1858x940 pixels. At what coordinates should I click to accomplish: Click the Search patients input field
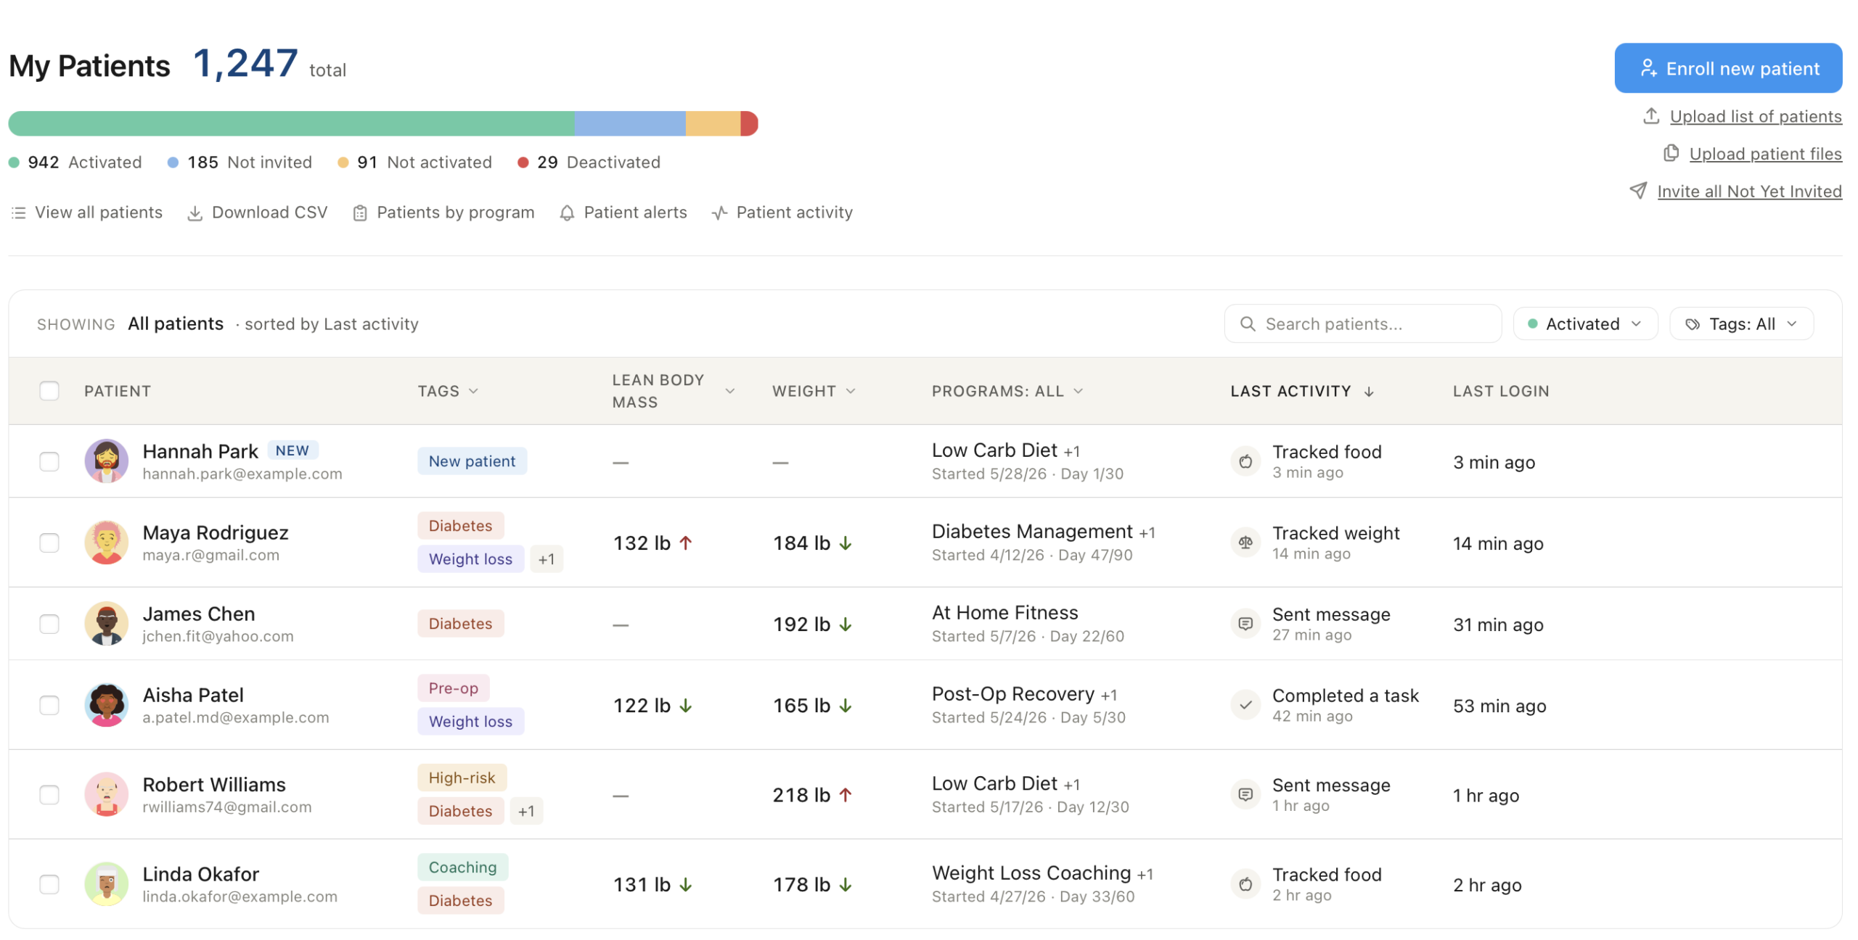click(x=1362, y=323)
